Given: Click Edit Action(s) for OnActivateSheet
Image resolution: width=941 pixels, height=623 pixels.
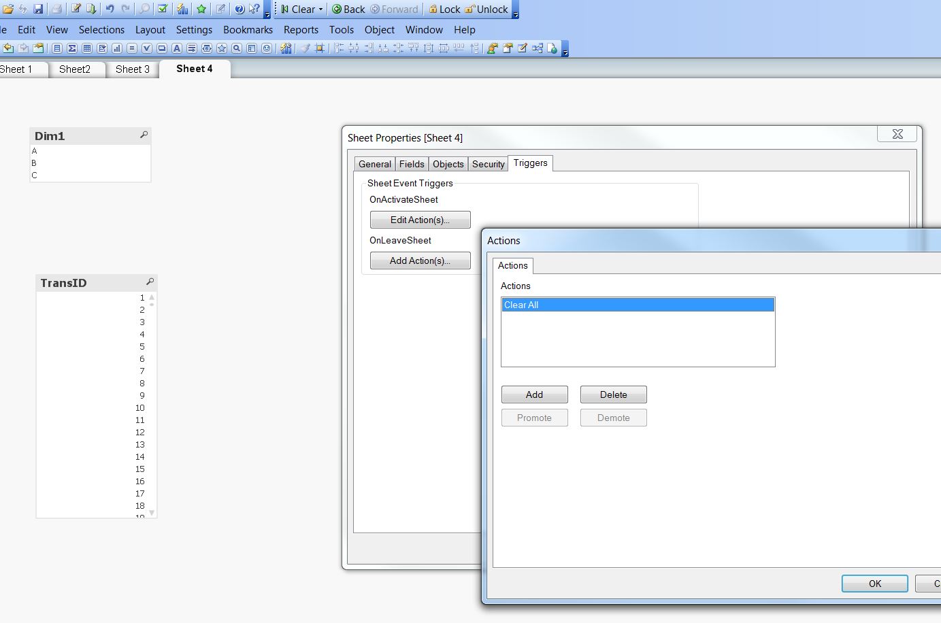Looking at the screenshot, I should [x=420, y=220].
